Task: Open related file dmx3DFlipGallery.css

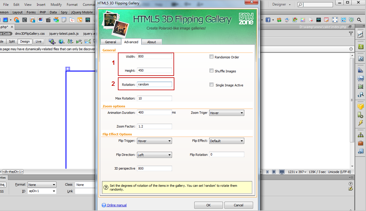Action: click(30, 34)
